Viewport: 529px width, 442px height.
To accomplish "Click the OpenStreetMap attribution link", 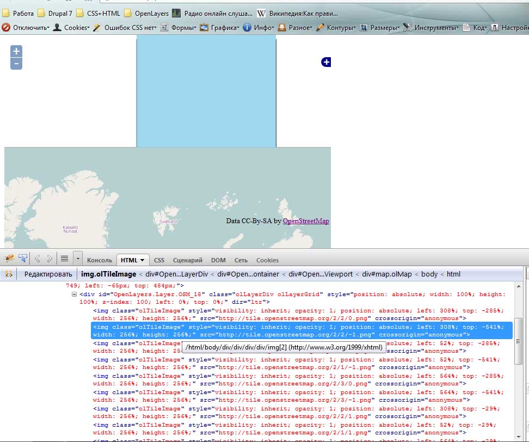I will (x=306, y=221).
